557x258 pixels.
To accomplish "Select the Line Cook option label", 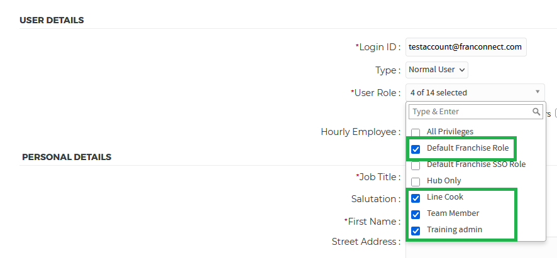I will tap(445, 197).
